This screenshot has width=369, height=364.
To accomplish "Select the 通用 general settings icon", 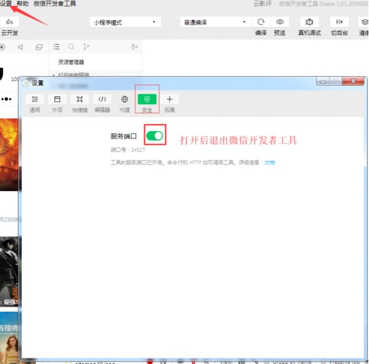I will 35,99.
